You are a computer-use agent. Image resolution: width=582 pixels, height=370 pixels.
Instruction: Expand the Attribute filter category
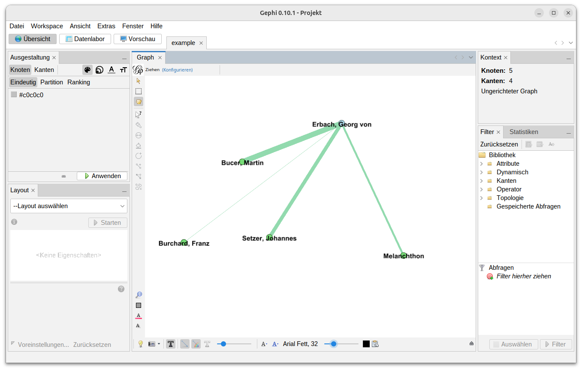tap(482, 163)
